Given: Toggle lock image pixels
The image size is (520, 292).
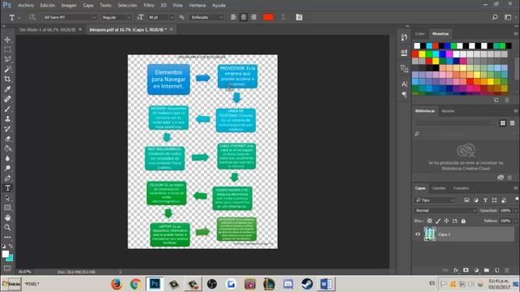Looking at the screenshot, I should pyautogui.click(x=438, y=221).
